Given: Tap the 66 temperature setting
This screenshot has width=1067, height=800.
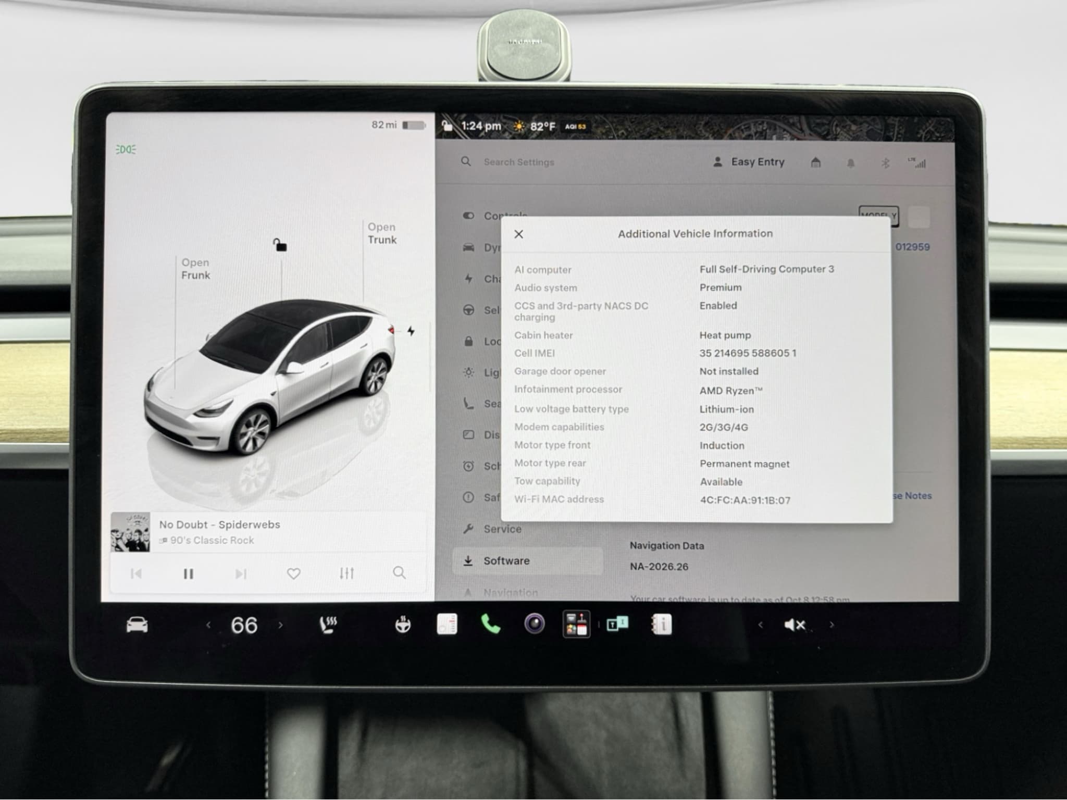Looking at the screenshot, I should (244, 625).
